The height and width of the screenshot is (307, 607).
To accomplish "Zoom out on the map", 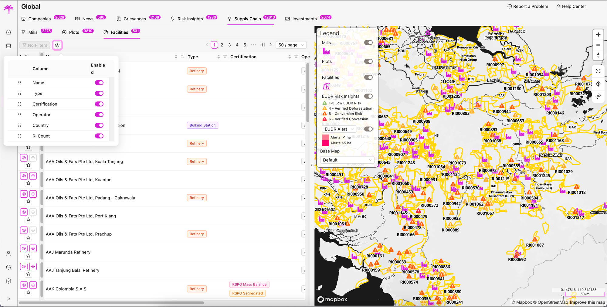I will (598, 45).
